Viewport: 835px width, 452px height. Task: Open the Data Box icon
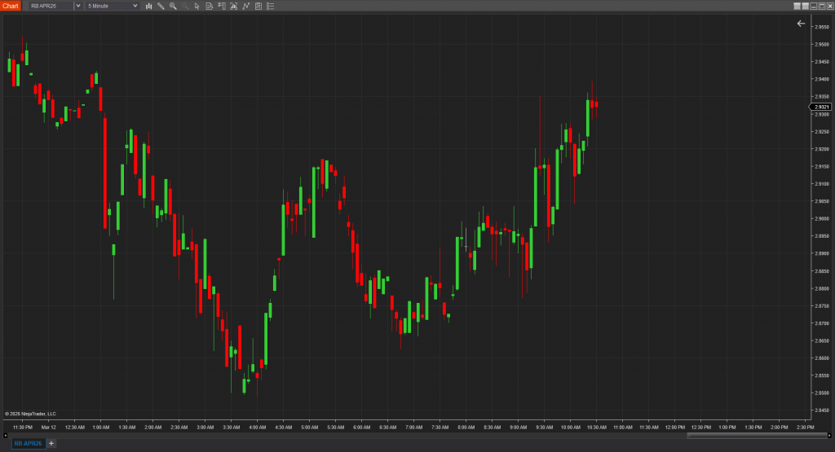coord(210,6)
